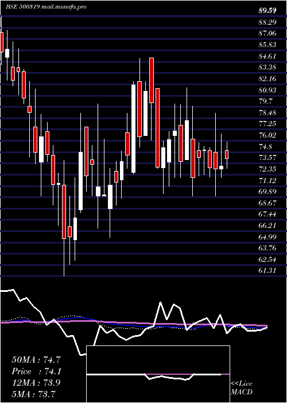Click the <<Live MACD label
The image size is (287, 403).
pyautogui.click(x=242, y=387)
